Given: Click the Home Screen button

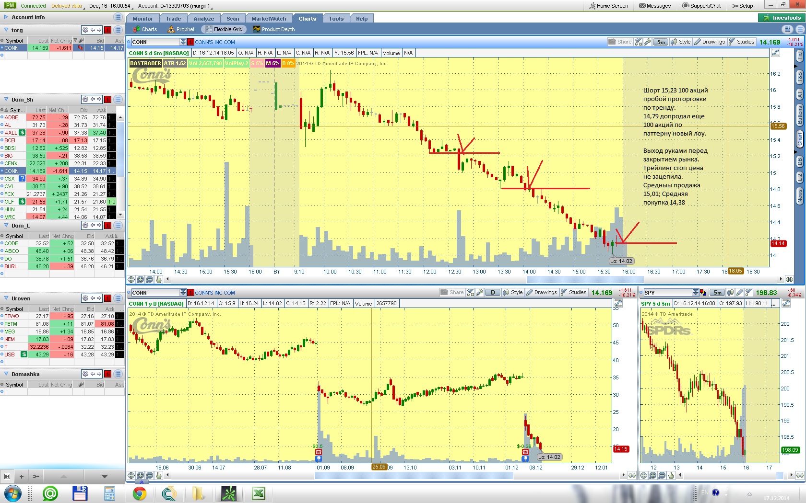Looking at the screenshot, I should click(x=608, y=6).
